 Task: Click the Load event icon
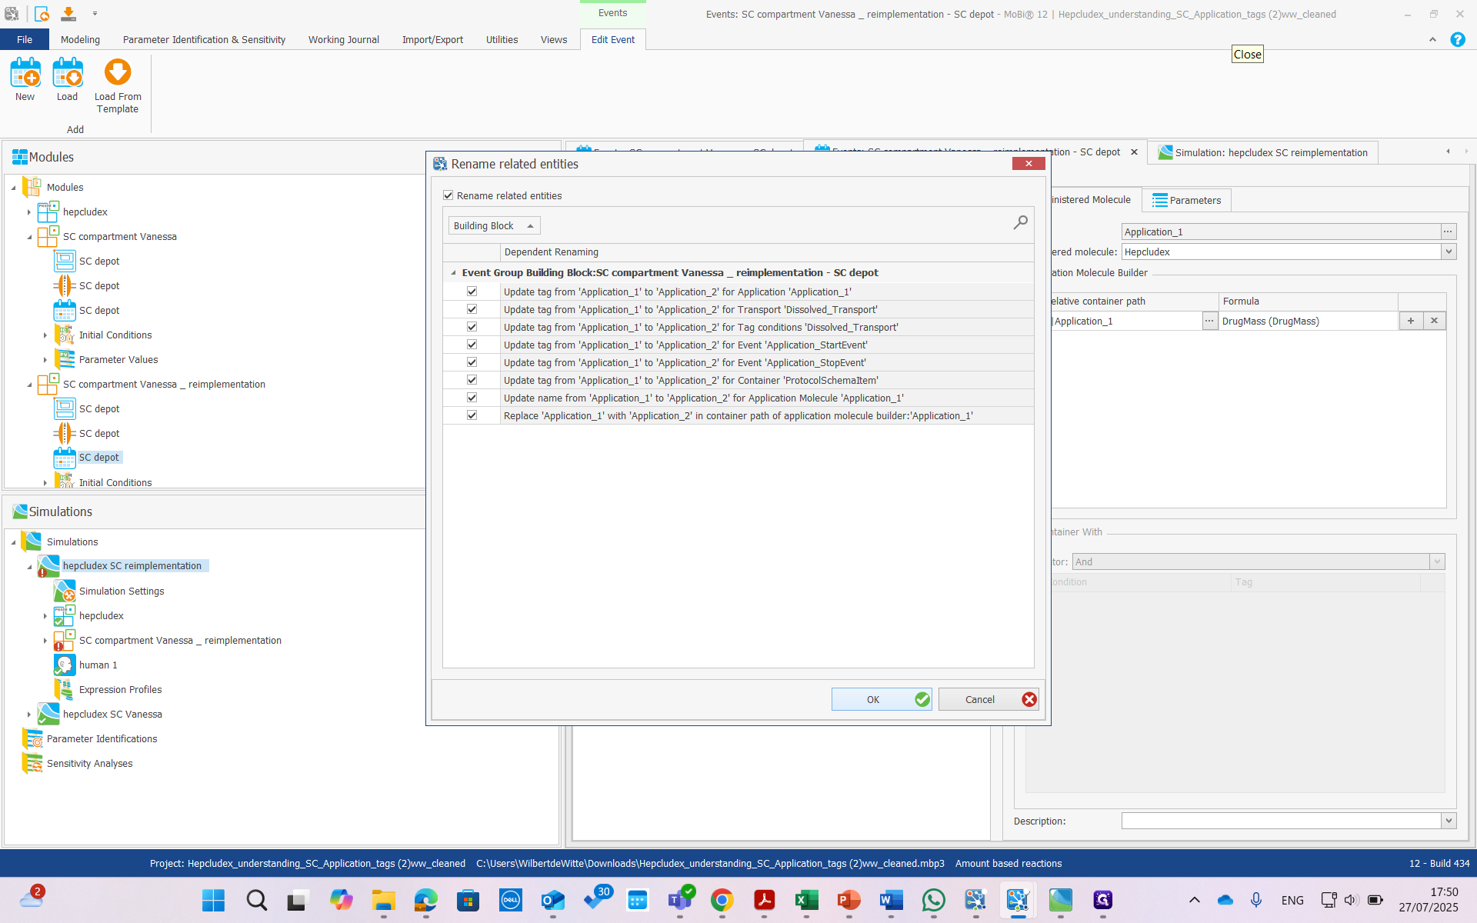(67, 74)
